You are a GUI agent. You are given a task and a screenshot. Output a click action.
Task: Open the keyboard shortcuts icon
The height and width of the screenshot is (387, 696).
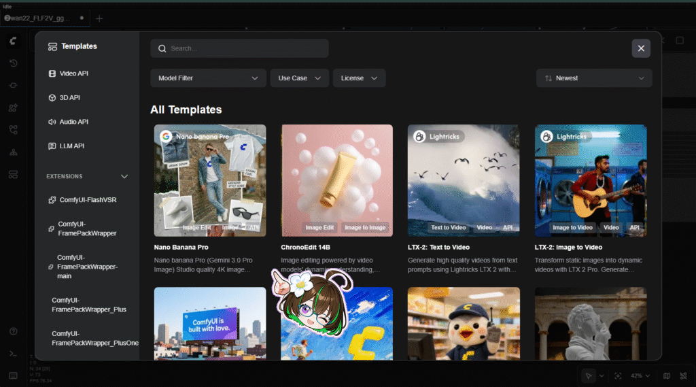pos(13,375)
